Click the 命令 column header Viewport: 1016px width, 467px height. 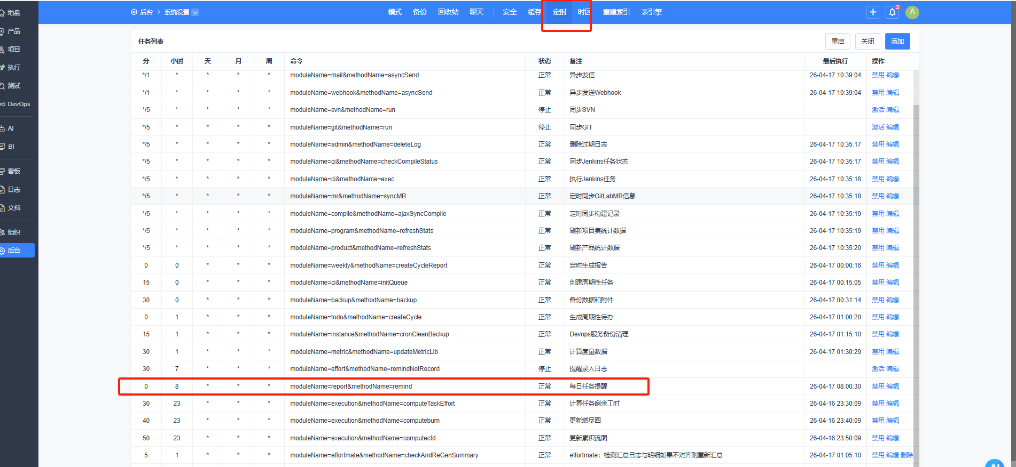point(296,61)
